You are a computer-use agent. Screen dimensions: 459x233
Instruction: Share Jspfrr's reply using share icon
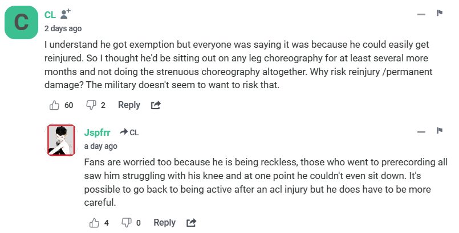point(192,223)
